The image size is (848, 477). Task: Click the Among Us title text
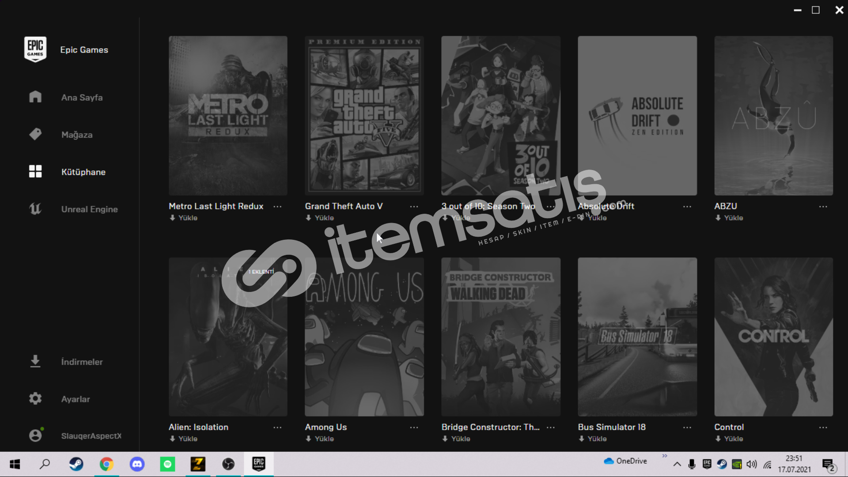pos(326,427)
